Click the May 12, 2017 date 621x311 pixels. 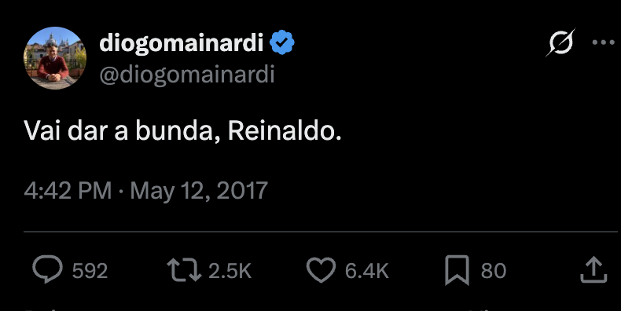pos(199,191)
